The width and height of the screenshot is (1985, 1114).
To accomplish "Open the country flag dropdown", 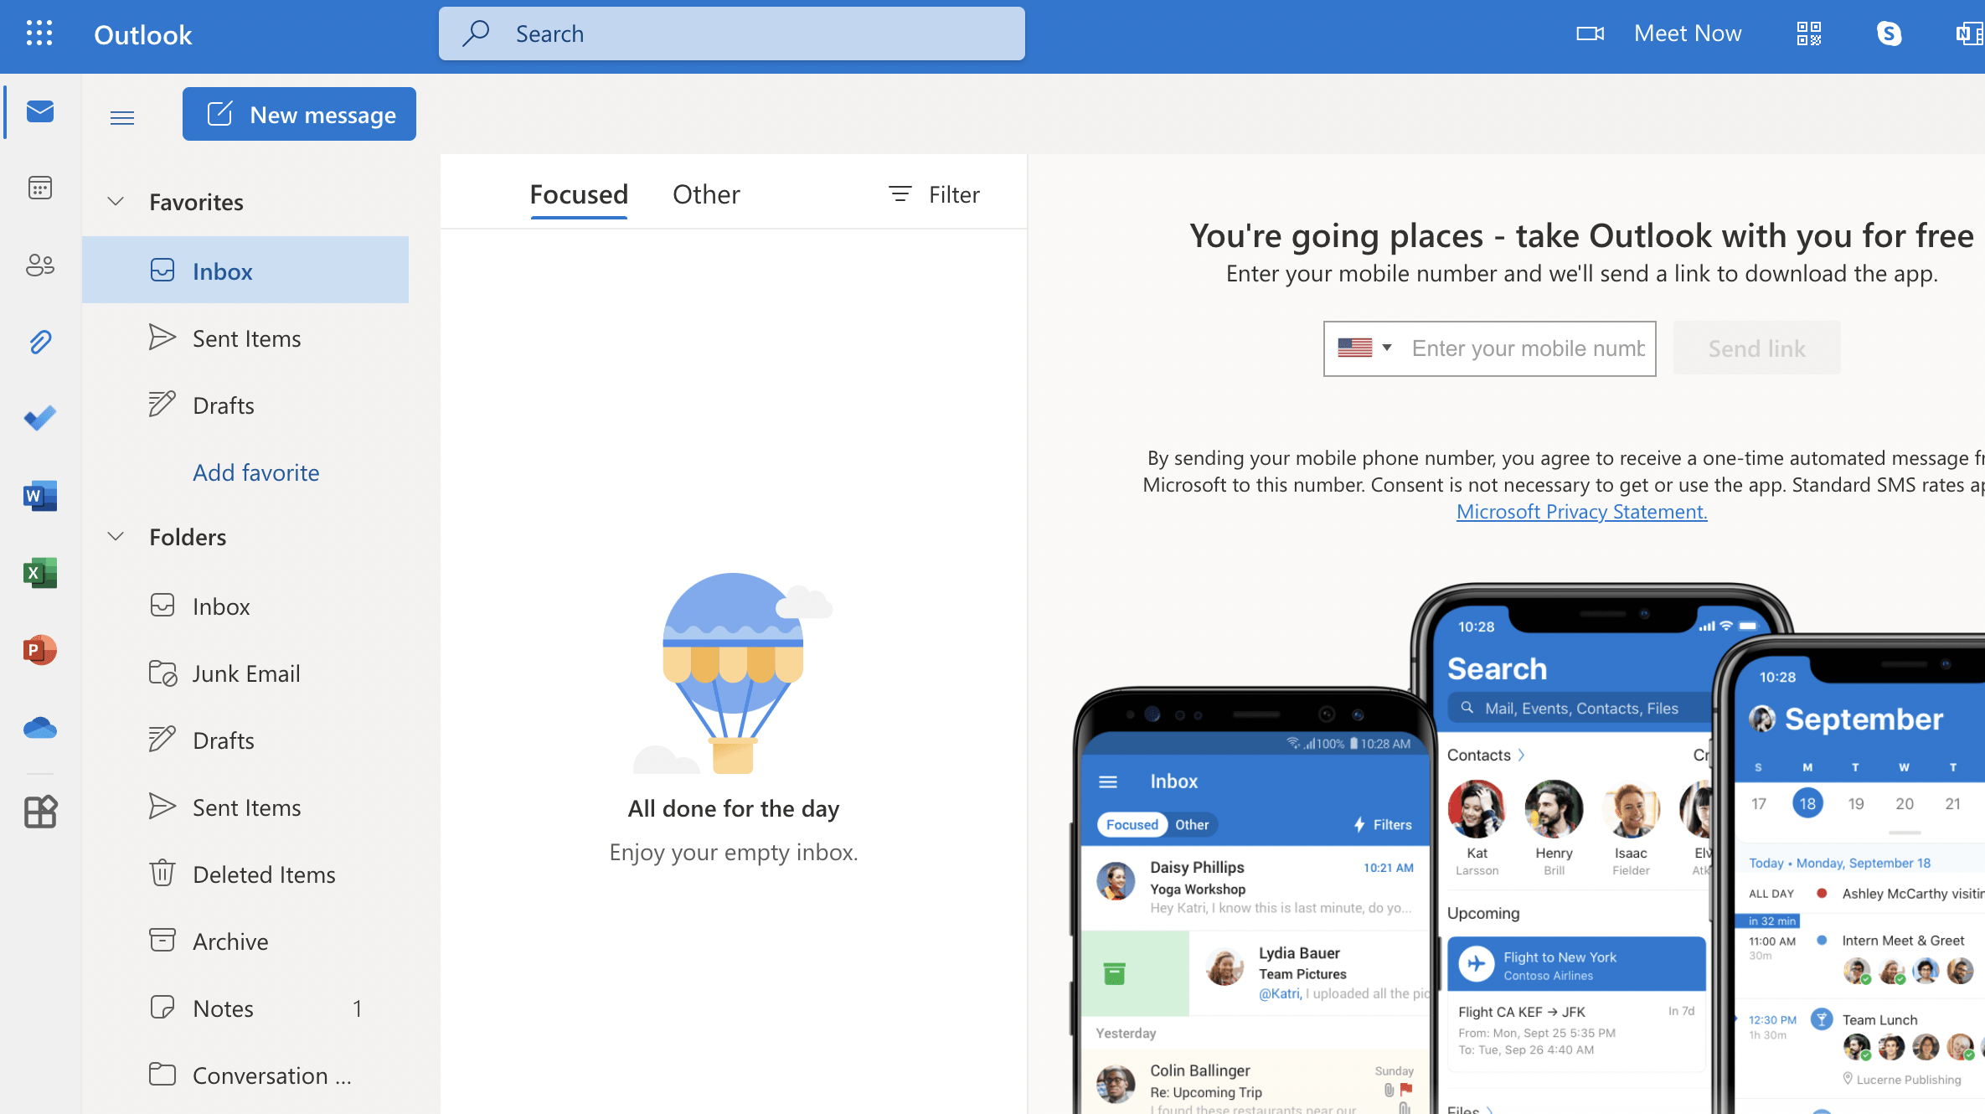I will coord(1364,348).
